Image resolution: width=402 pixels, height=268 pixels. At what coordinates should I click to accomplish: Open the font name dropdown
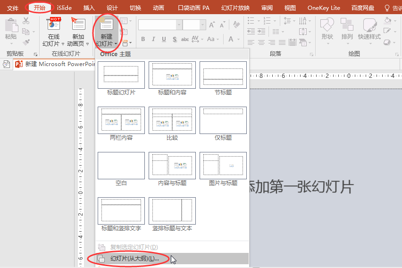179,25
